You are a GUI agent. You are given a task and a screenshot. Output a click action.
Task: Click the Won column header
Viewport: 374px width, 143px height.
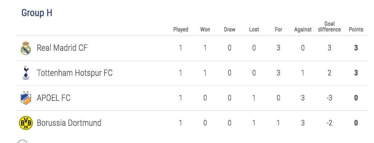point(205,29)
